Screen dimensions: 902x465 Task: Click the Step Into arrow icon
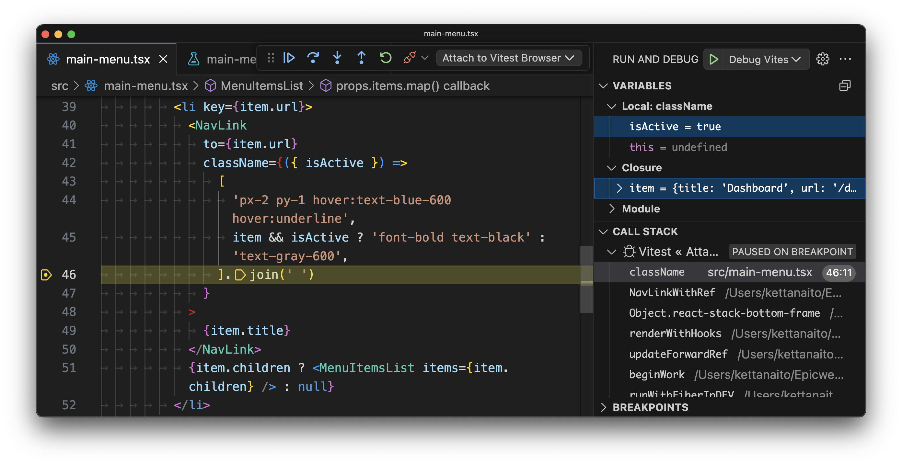click(x=337, y=58)
